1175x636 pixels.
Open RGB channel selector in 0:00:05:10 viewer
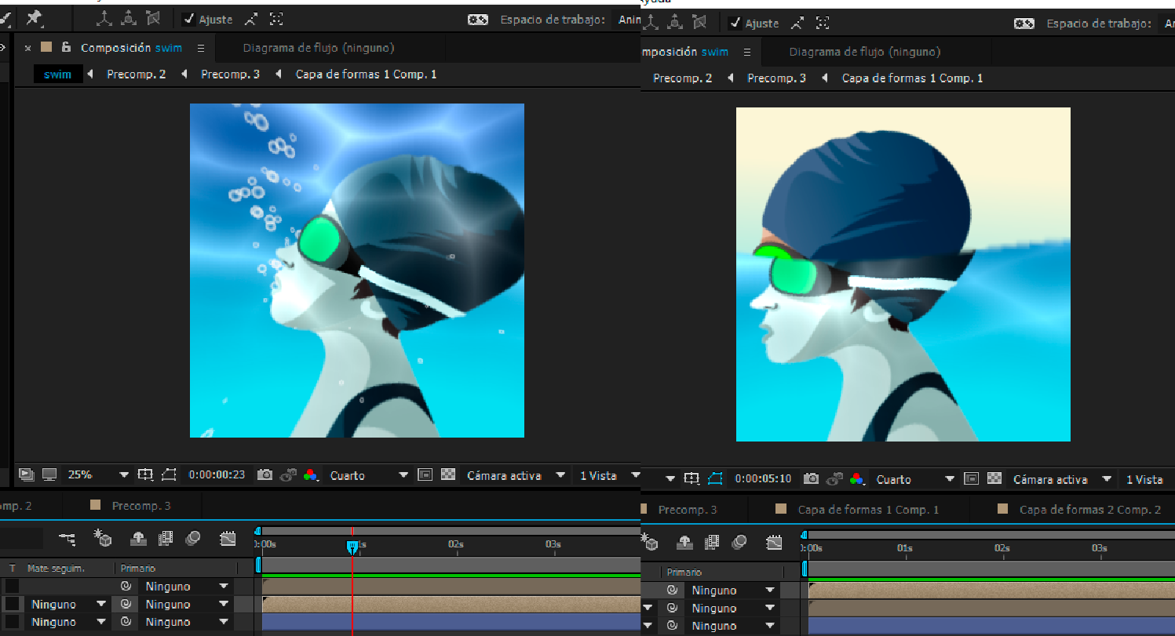[857, 478]
